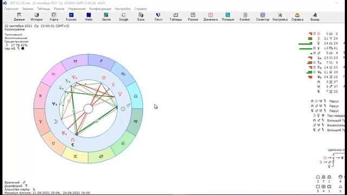Select the Venus row '13 Scorpio 41' in planet list
Image resolution: width=347 pixels, height=195 pixels.
(319, 48)
